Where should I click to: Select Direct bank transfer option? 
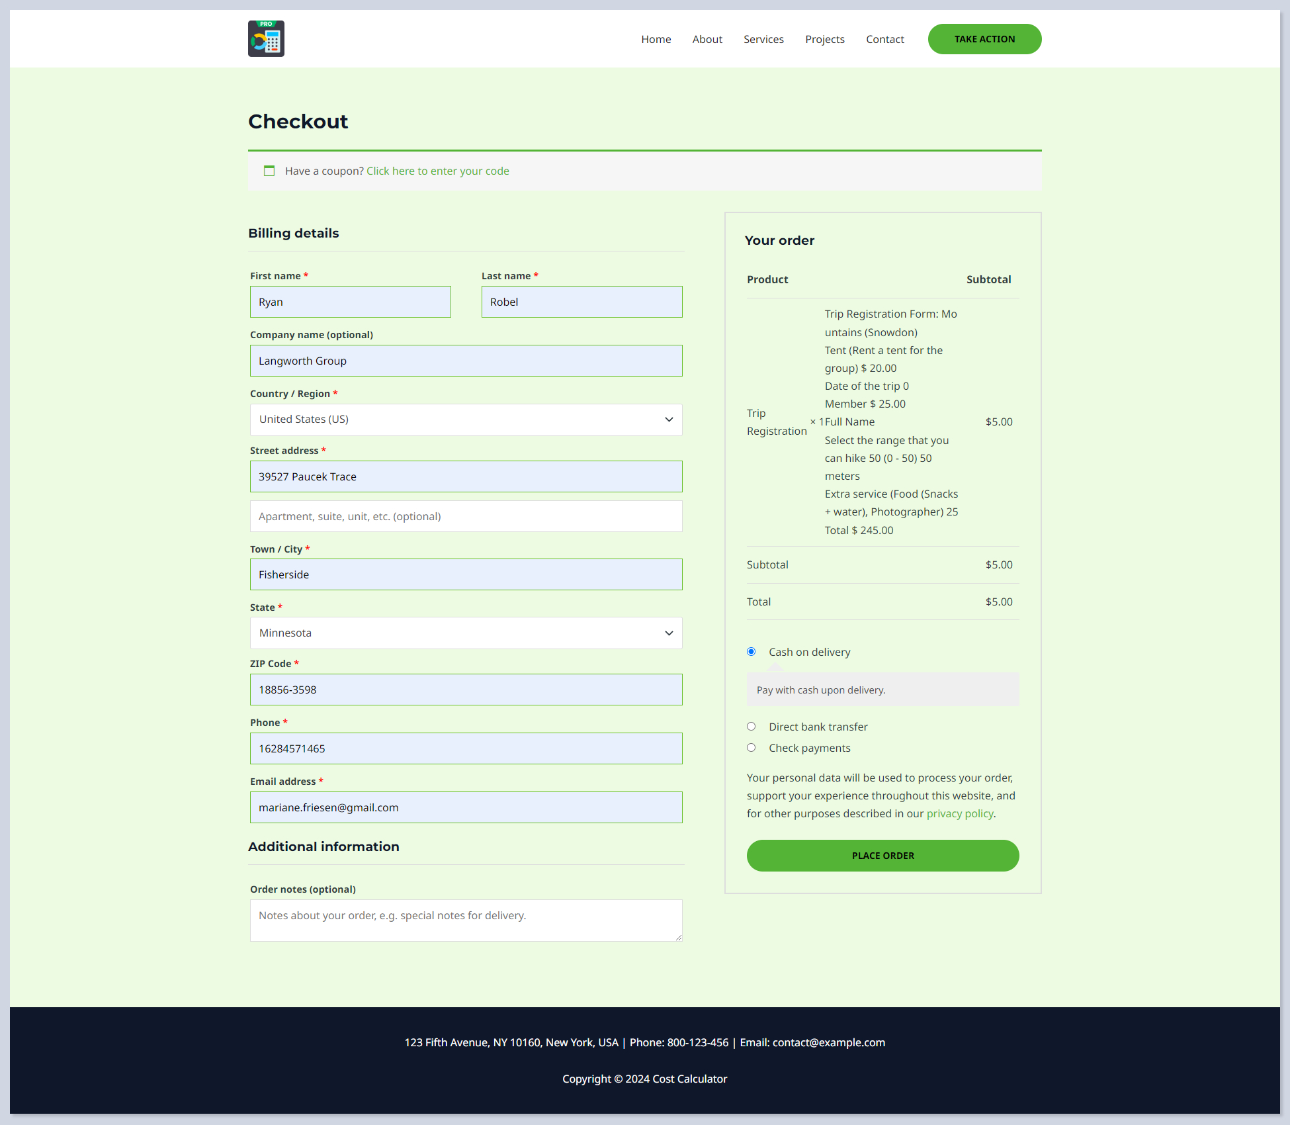click(x=752, y=727)
